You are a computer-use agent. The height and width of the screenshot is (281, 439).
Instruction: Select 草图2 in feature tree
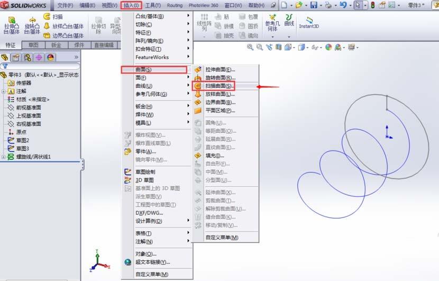click(x=22, y=140)
